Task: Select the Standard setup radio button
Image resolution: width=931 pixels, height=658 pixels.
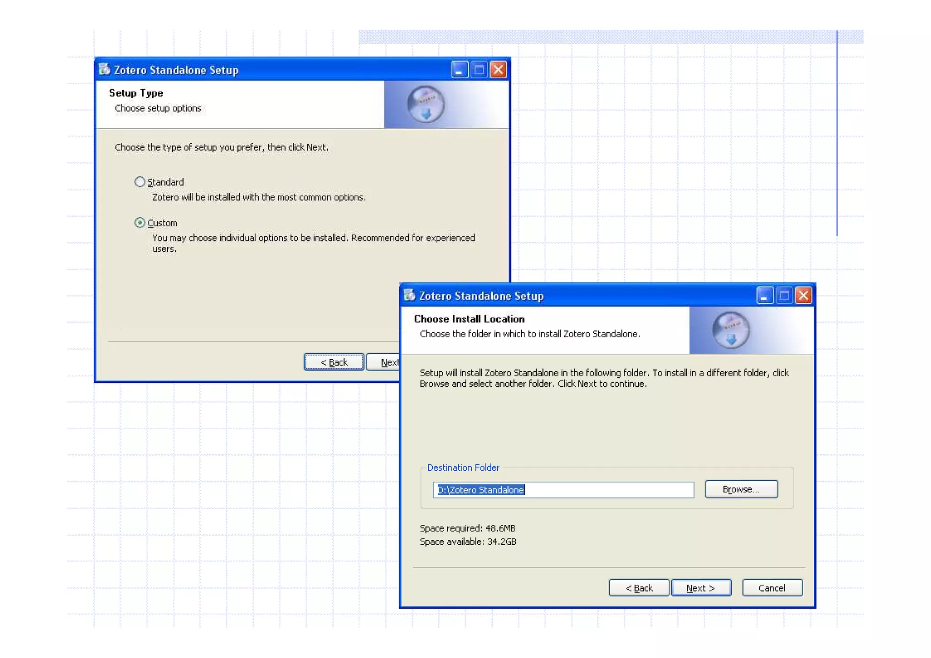Action: (140, 182)
